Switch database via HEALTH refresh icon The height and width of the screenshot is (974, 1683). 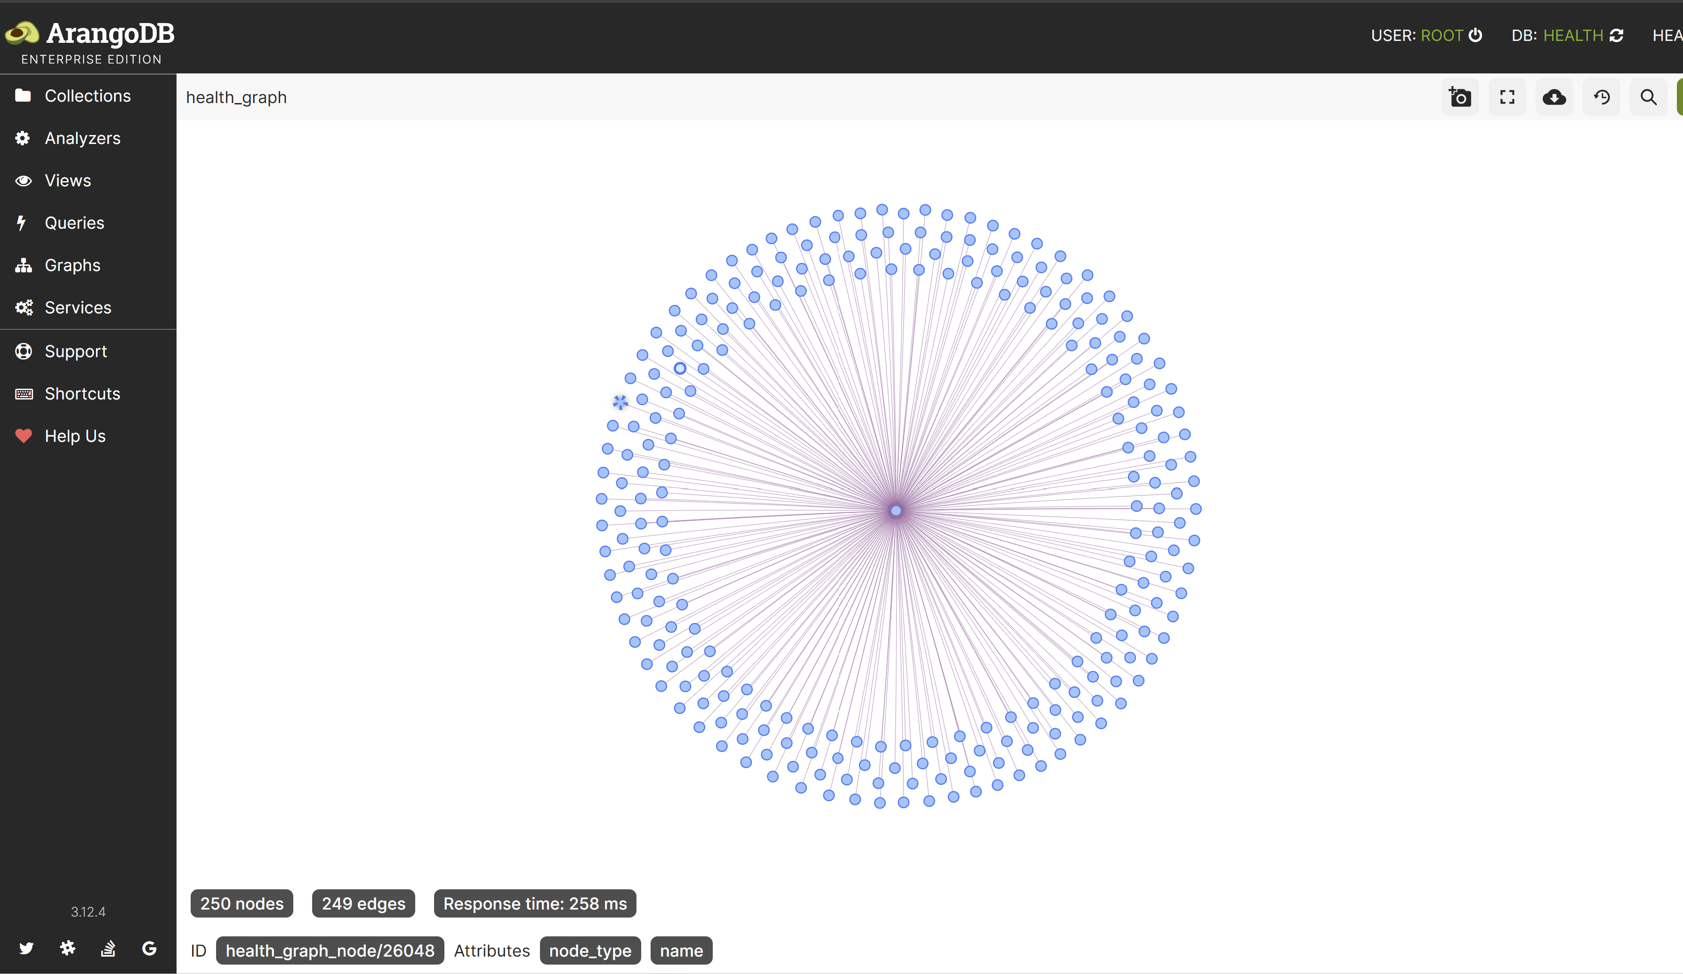point(1617,35)
